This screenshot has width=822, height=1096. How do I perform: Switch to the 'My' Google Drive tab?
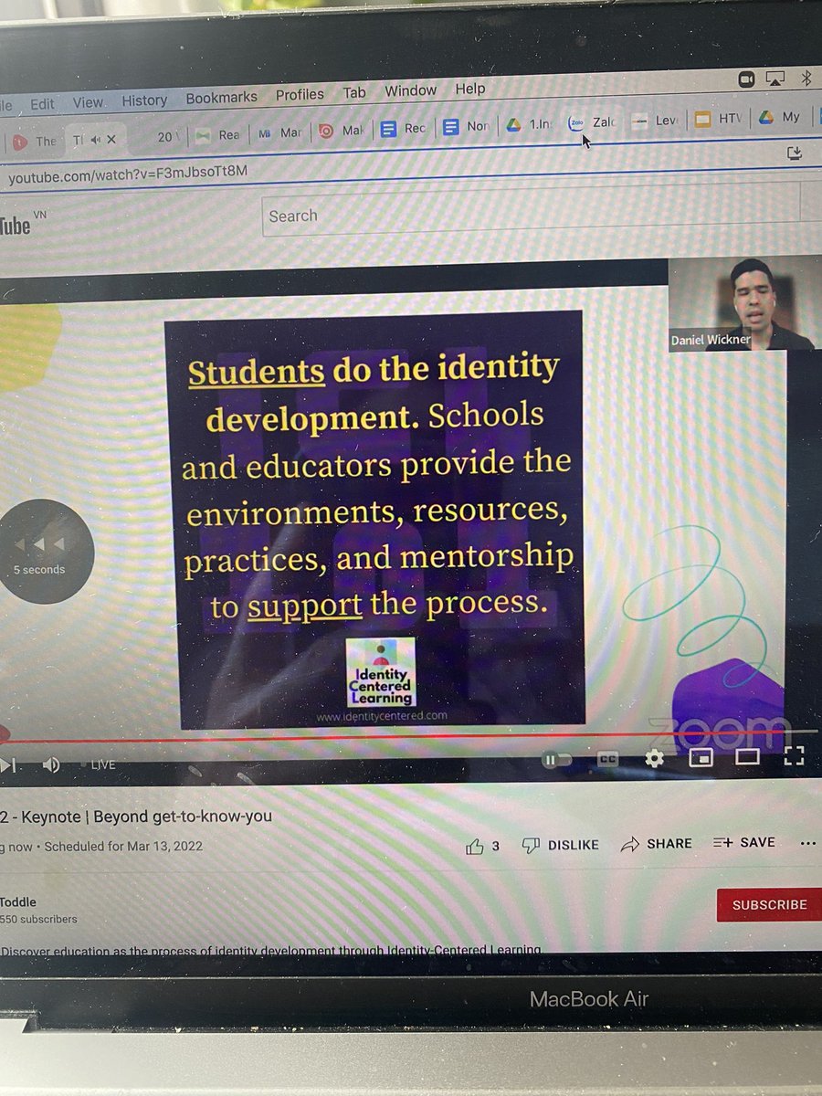click(x=780, y=118)
